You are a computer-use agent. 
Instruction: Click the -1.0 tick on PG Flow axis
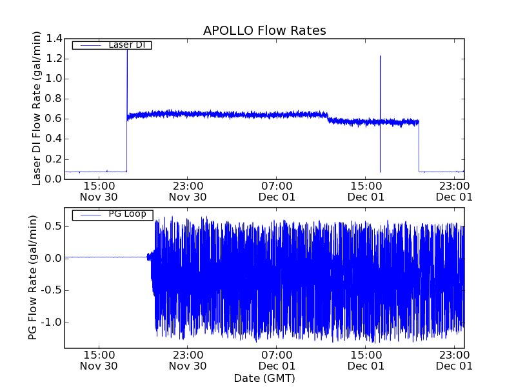click(x=52, y=322)
